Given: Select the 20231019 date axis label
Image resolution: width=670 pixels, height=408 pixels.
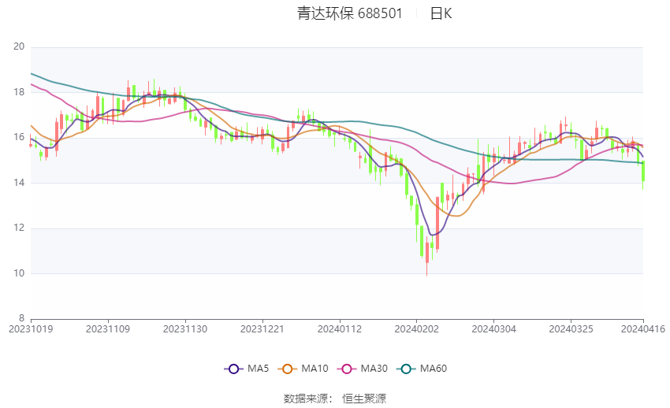Looking at the screenshot, I should [31, 329].
